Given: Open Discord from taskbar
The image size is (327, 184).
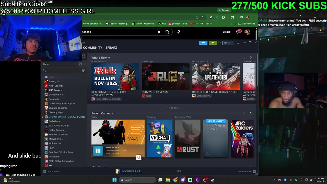Looking at the screenshot, I should click(183, 180).
